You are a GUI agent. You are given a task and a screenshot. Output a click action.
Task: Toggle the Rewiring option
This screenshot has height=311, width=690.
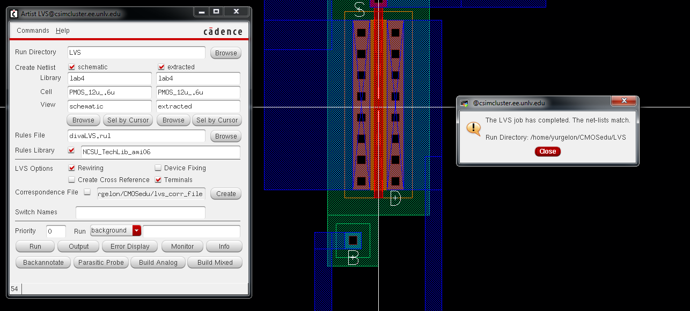click(72, 168)
